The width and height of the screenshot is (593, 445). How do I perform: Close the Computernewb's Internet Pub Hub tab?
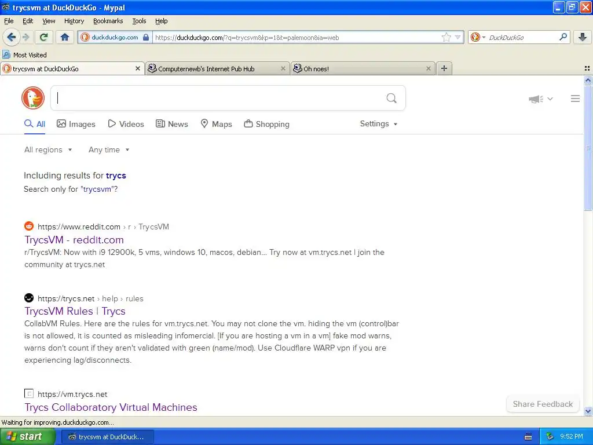pos(283,68)
